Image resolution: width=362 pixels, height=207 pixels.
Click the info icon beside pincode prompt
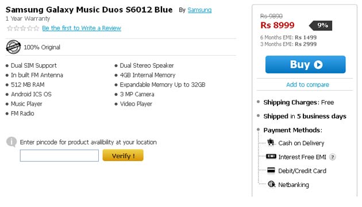tap(11, 142)
